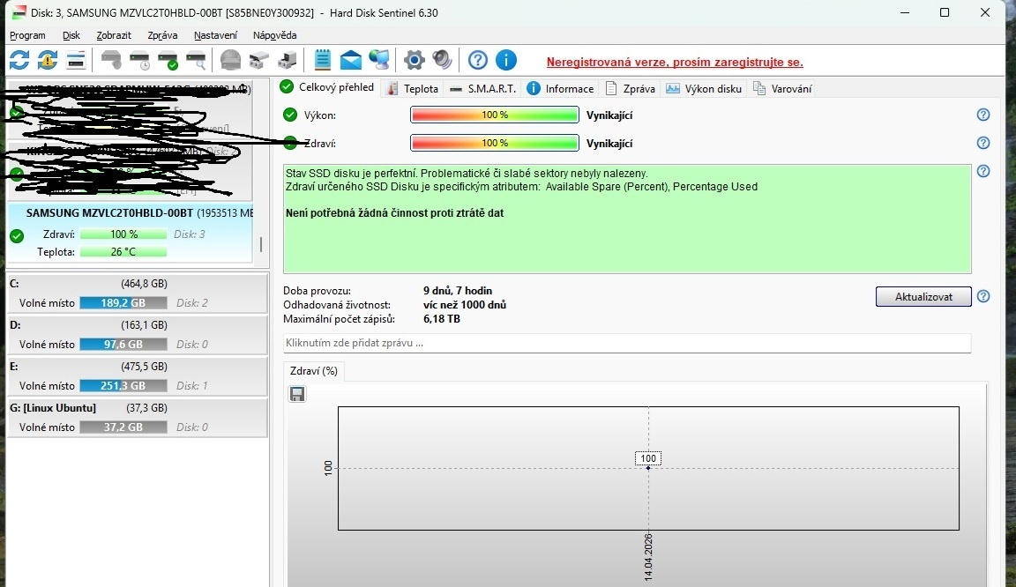Click the gray dome disk toolbar icon
The height and width of the screenshot is (587, 1016).
point(230,60)
